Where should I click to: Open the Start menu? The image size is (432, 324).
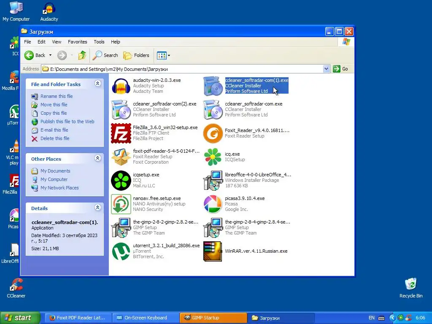(20, 318)
